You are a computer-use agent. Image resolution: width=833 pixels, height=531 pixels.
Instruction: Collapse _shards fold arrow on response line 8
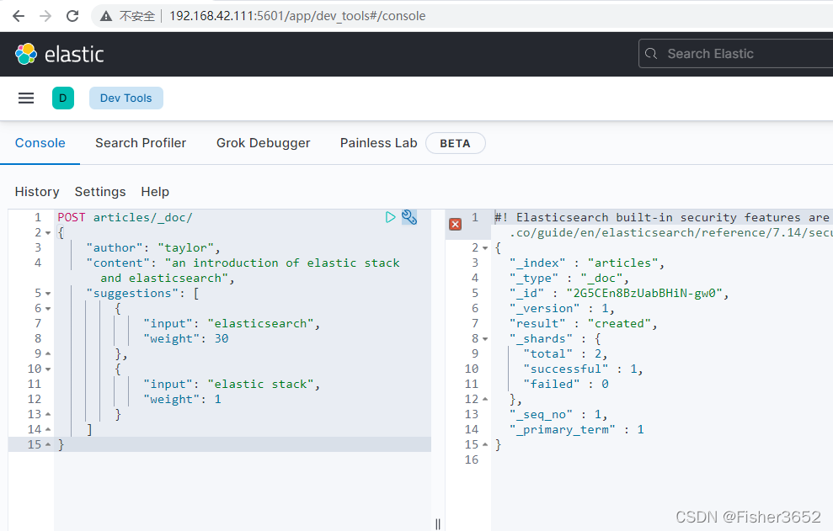point(485,339)
